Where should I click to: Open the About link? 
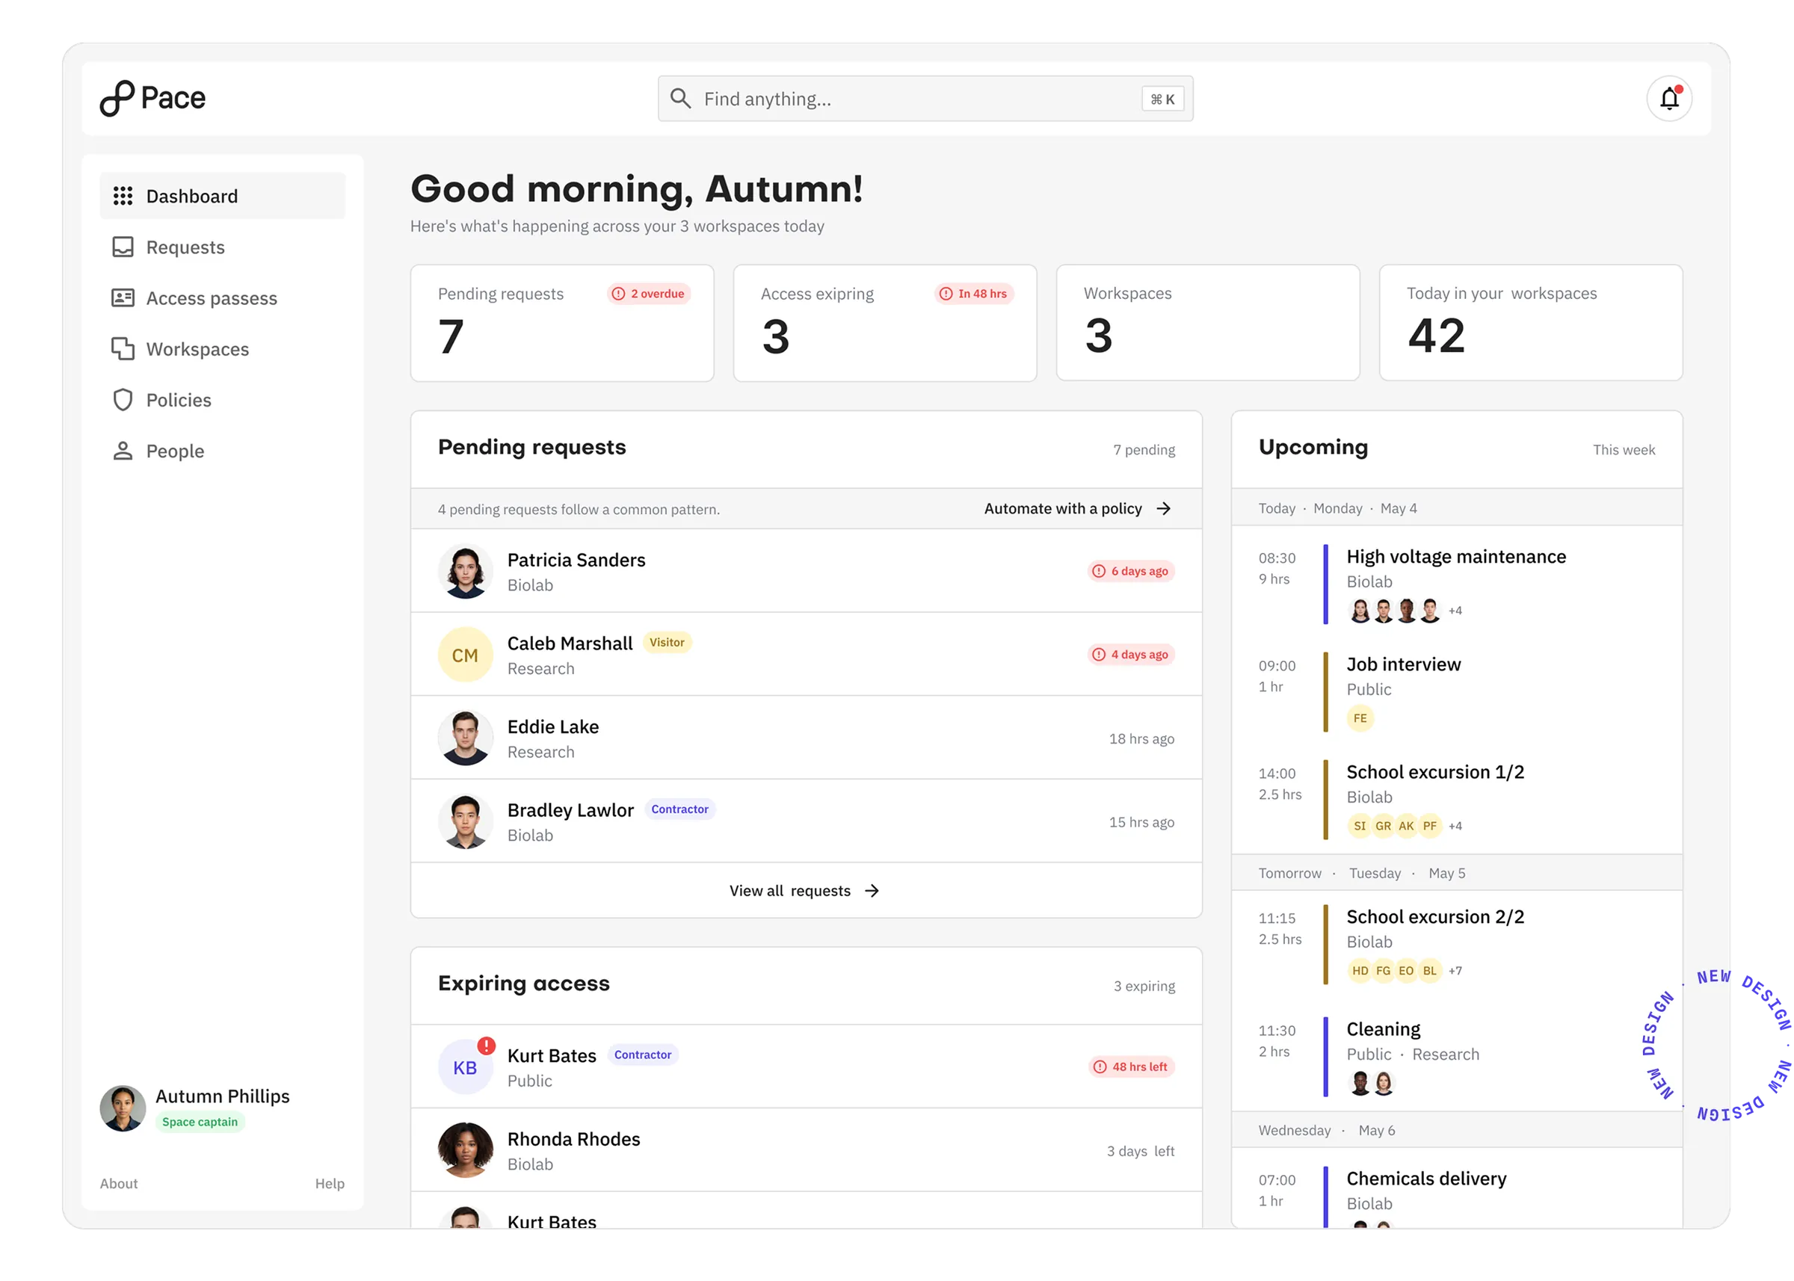point(118,1183)
